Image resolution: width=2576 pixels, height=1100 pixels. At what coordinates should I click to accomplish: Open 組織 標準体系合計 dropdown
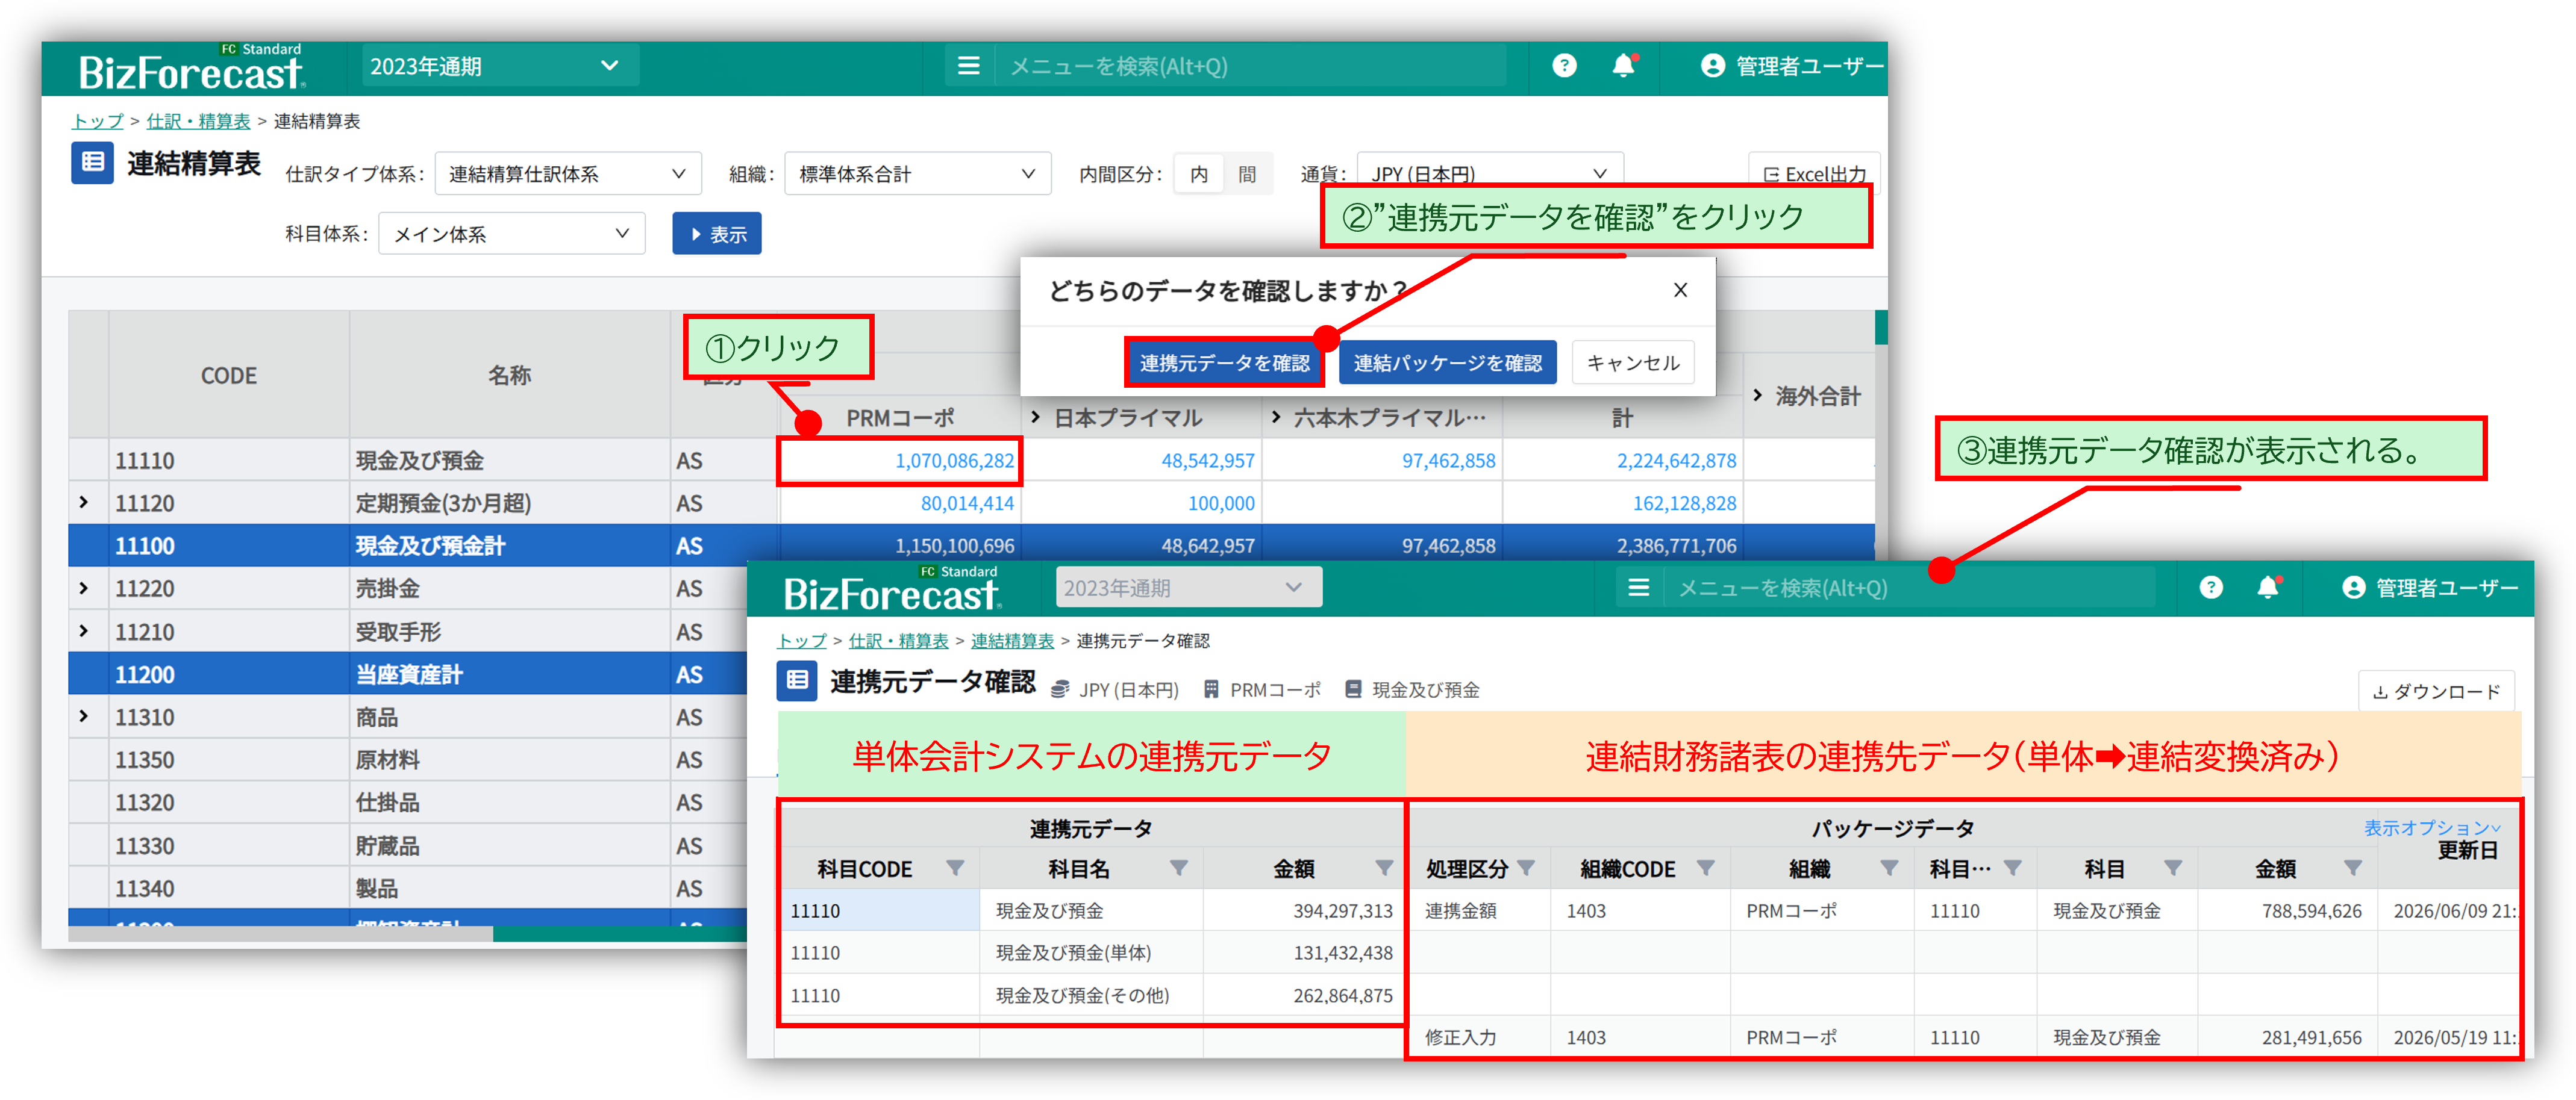pos(917,174)
